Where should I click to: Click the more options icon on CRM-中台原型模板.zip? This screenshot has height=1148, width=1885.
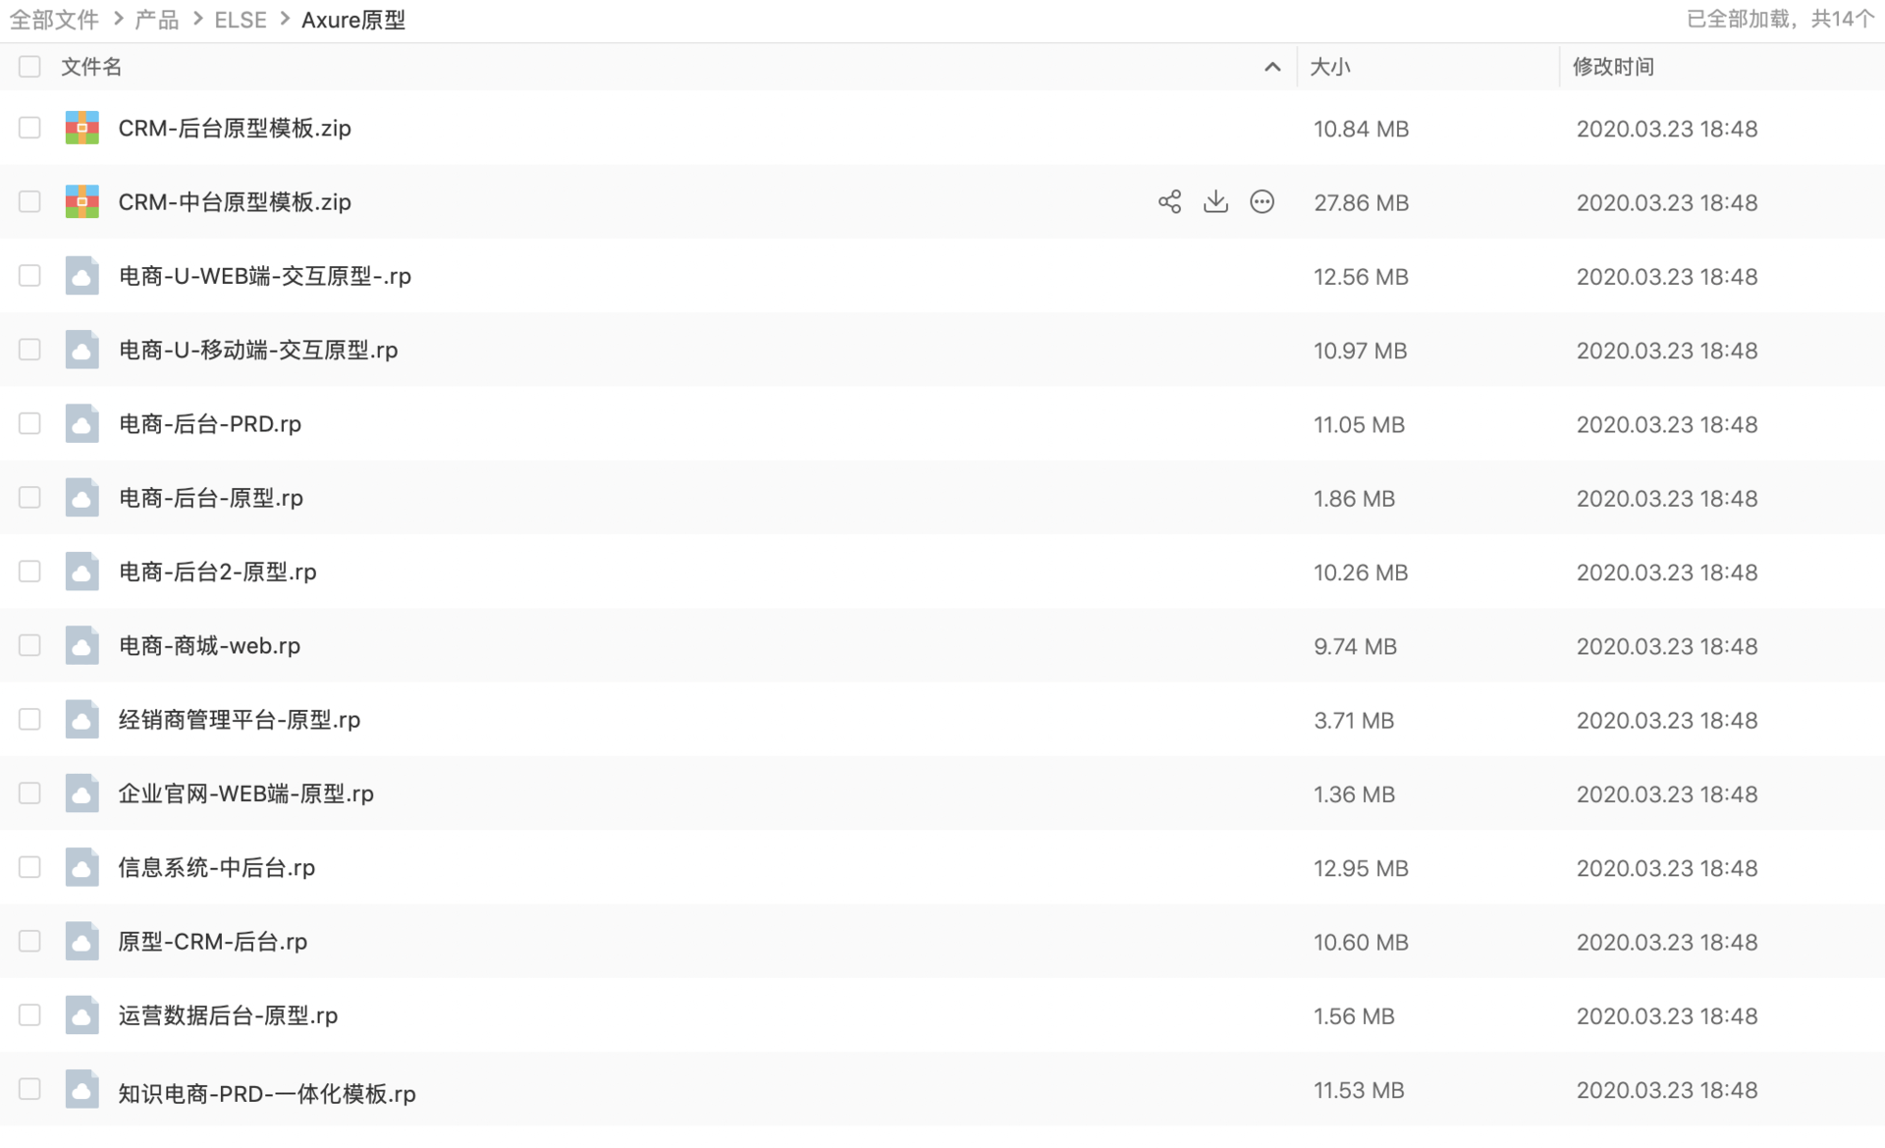tap(1262, 202)
